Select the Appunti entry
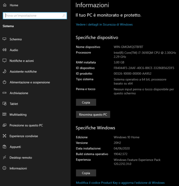The height and width of the screenshot is (186, 179). (15, 147)
